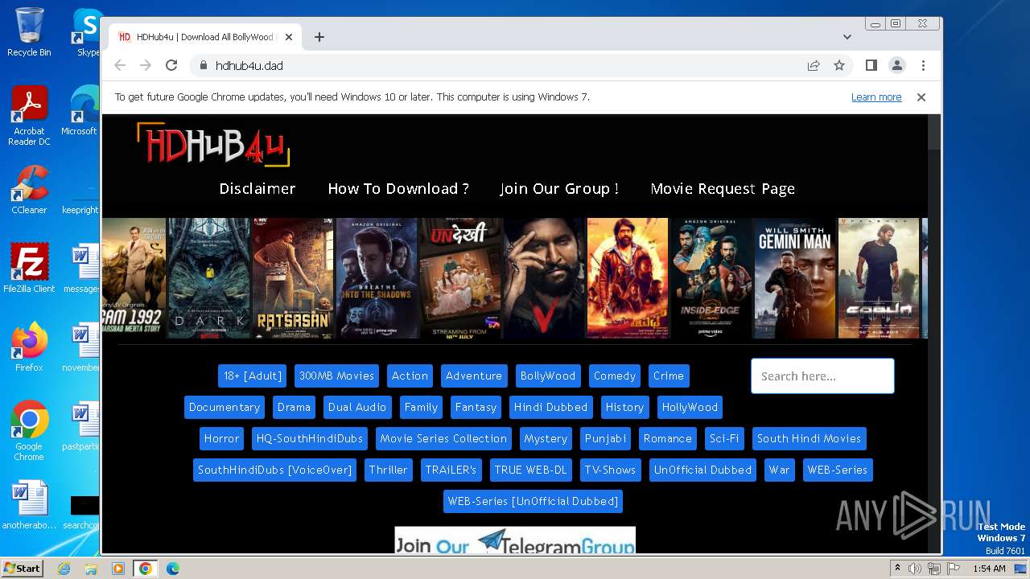Open Movie Series Collection category
This screenshot has width=1030, height=579.
(x=443, y=438)
